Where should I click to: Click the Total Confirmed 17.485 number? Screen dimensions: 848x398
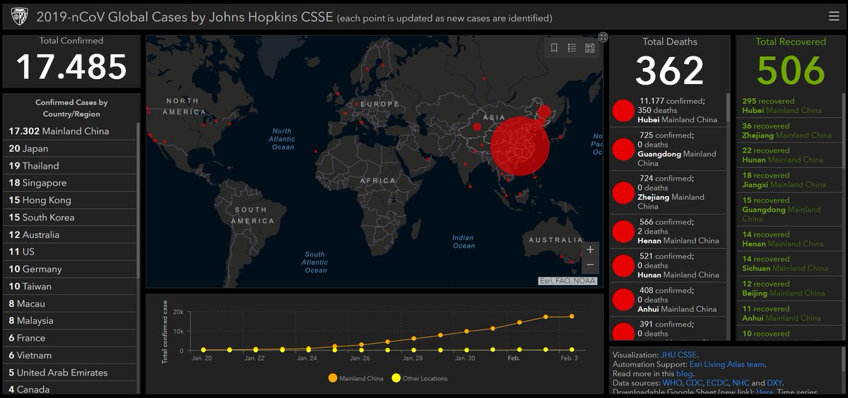(x=71, y=68)
